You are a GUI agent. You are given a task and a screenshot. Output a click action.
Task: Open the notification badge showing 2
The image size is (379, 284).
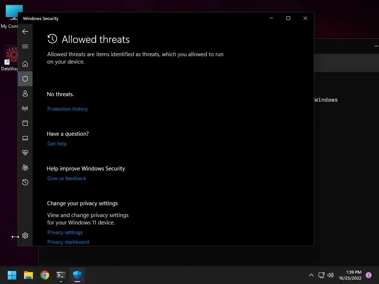pyautogui.click(x=369, y=275)
